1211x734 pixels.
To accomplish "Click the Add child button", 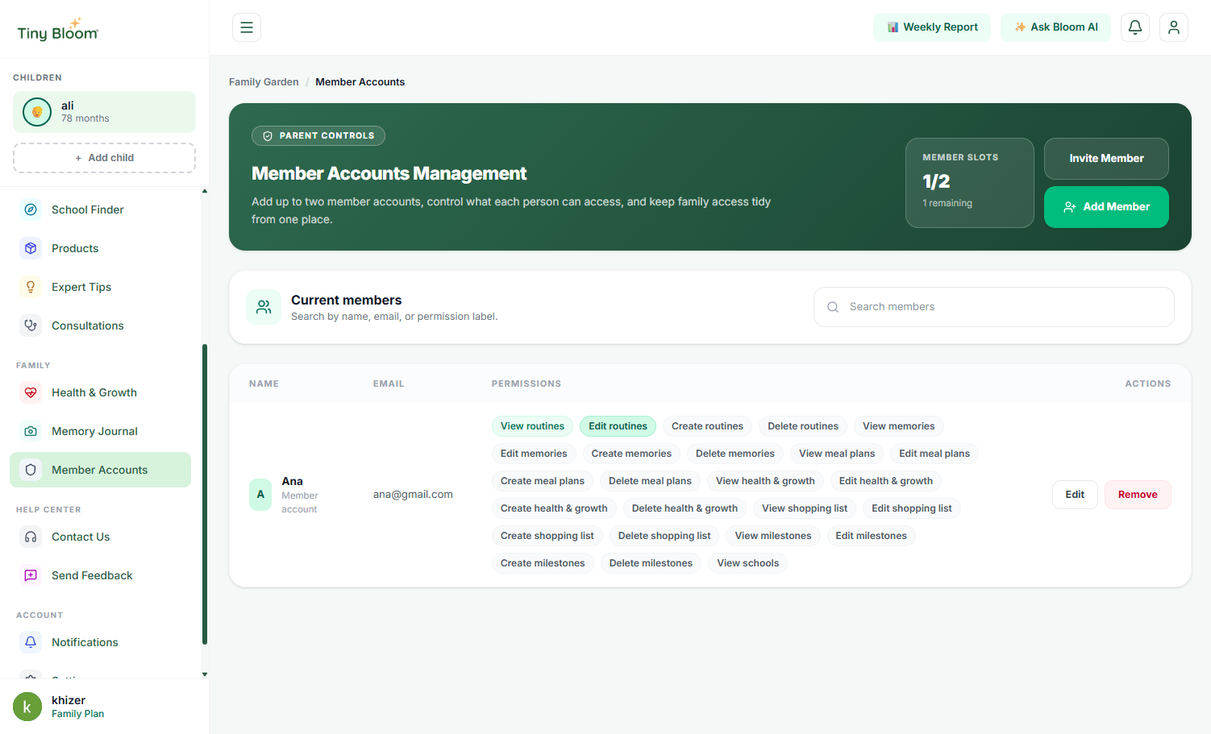I will coord(104,158).
